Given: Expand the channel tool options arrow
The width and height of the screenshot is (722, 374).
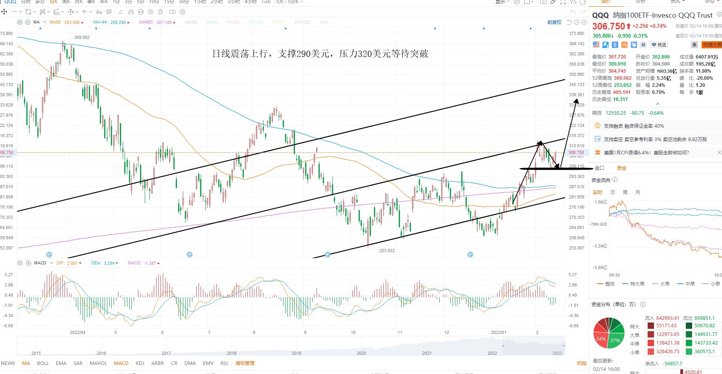Looking at the screenshot, I should tap(63, 12).
